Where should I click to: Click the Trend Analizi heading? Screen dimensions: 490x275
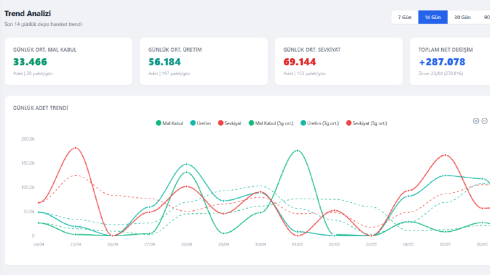pyautogui.click(x=28, y=14)
